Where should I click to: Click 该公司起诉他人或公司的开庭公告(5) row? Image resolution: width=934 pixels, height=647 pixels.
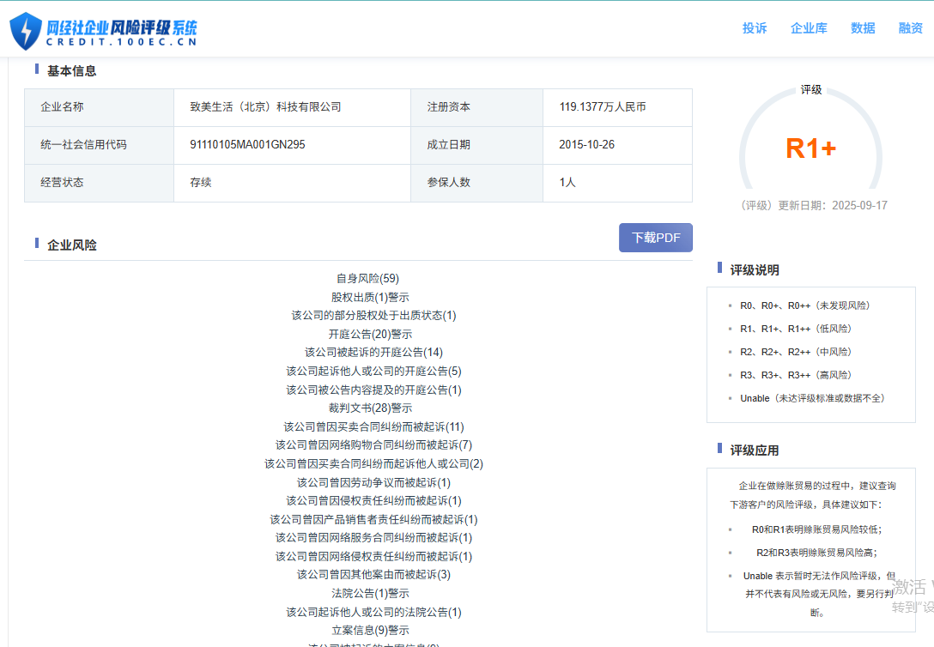point(373,372)
